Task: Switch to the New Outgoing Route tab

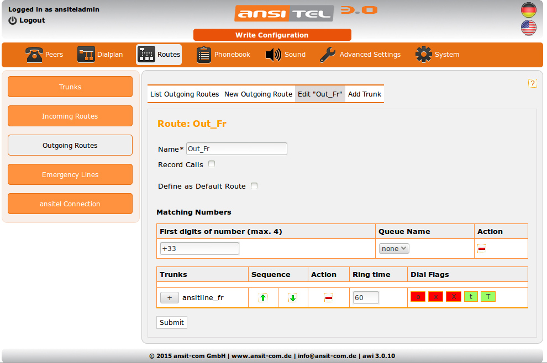Action: [258, 94]
